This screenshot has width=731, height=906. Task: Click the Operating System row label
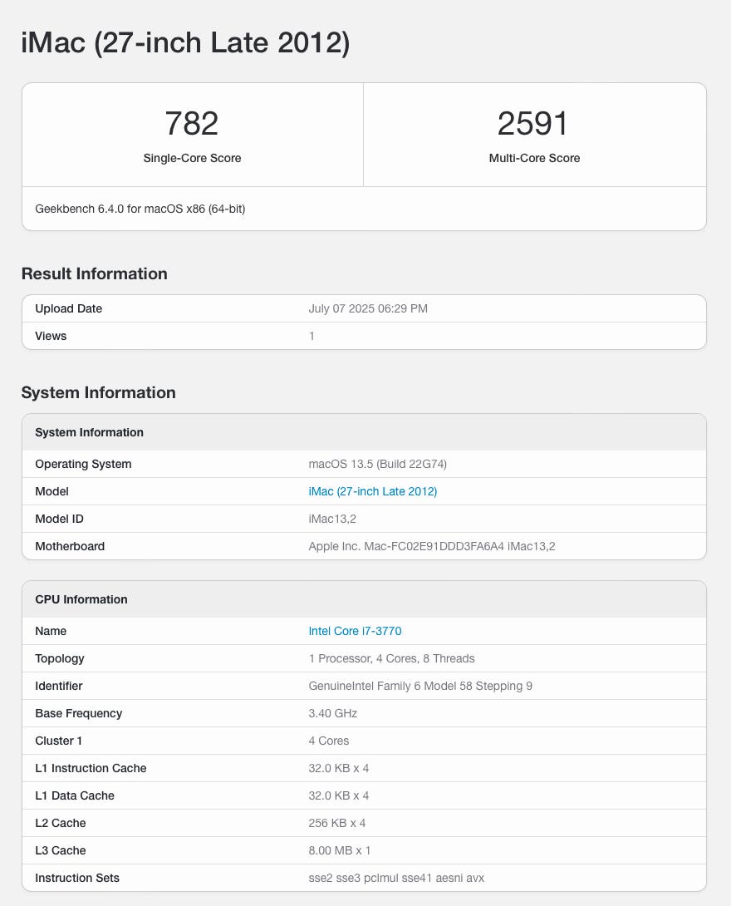point(83,464)
